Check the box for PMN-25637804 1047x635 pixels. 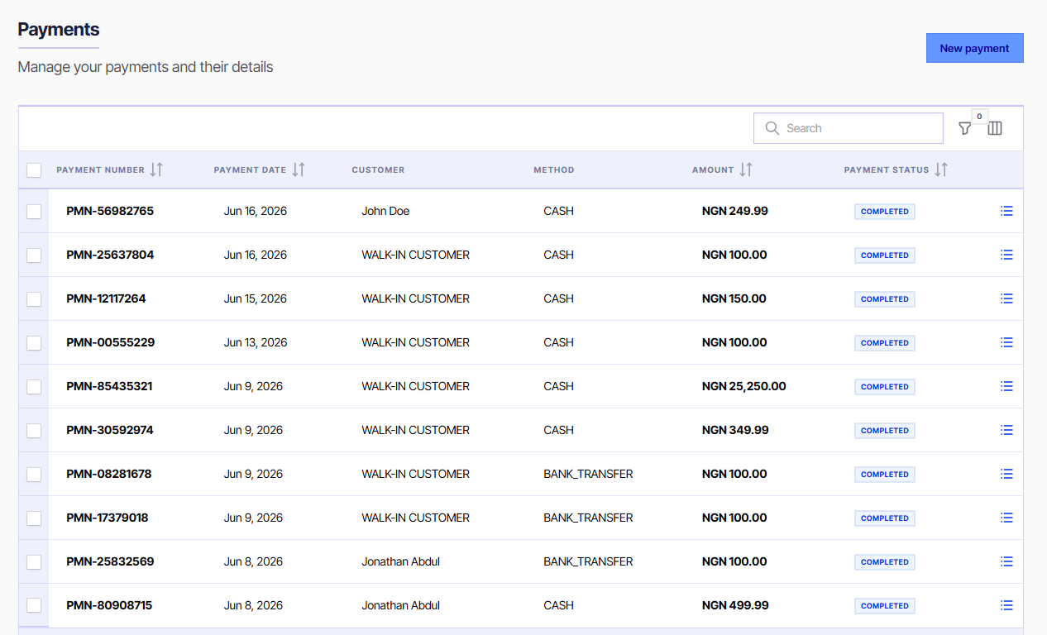pos(34,255)
